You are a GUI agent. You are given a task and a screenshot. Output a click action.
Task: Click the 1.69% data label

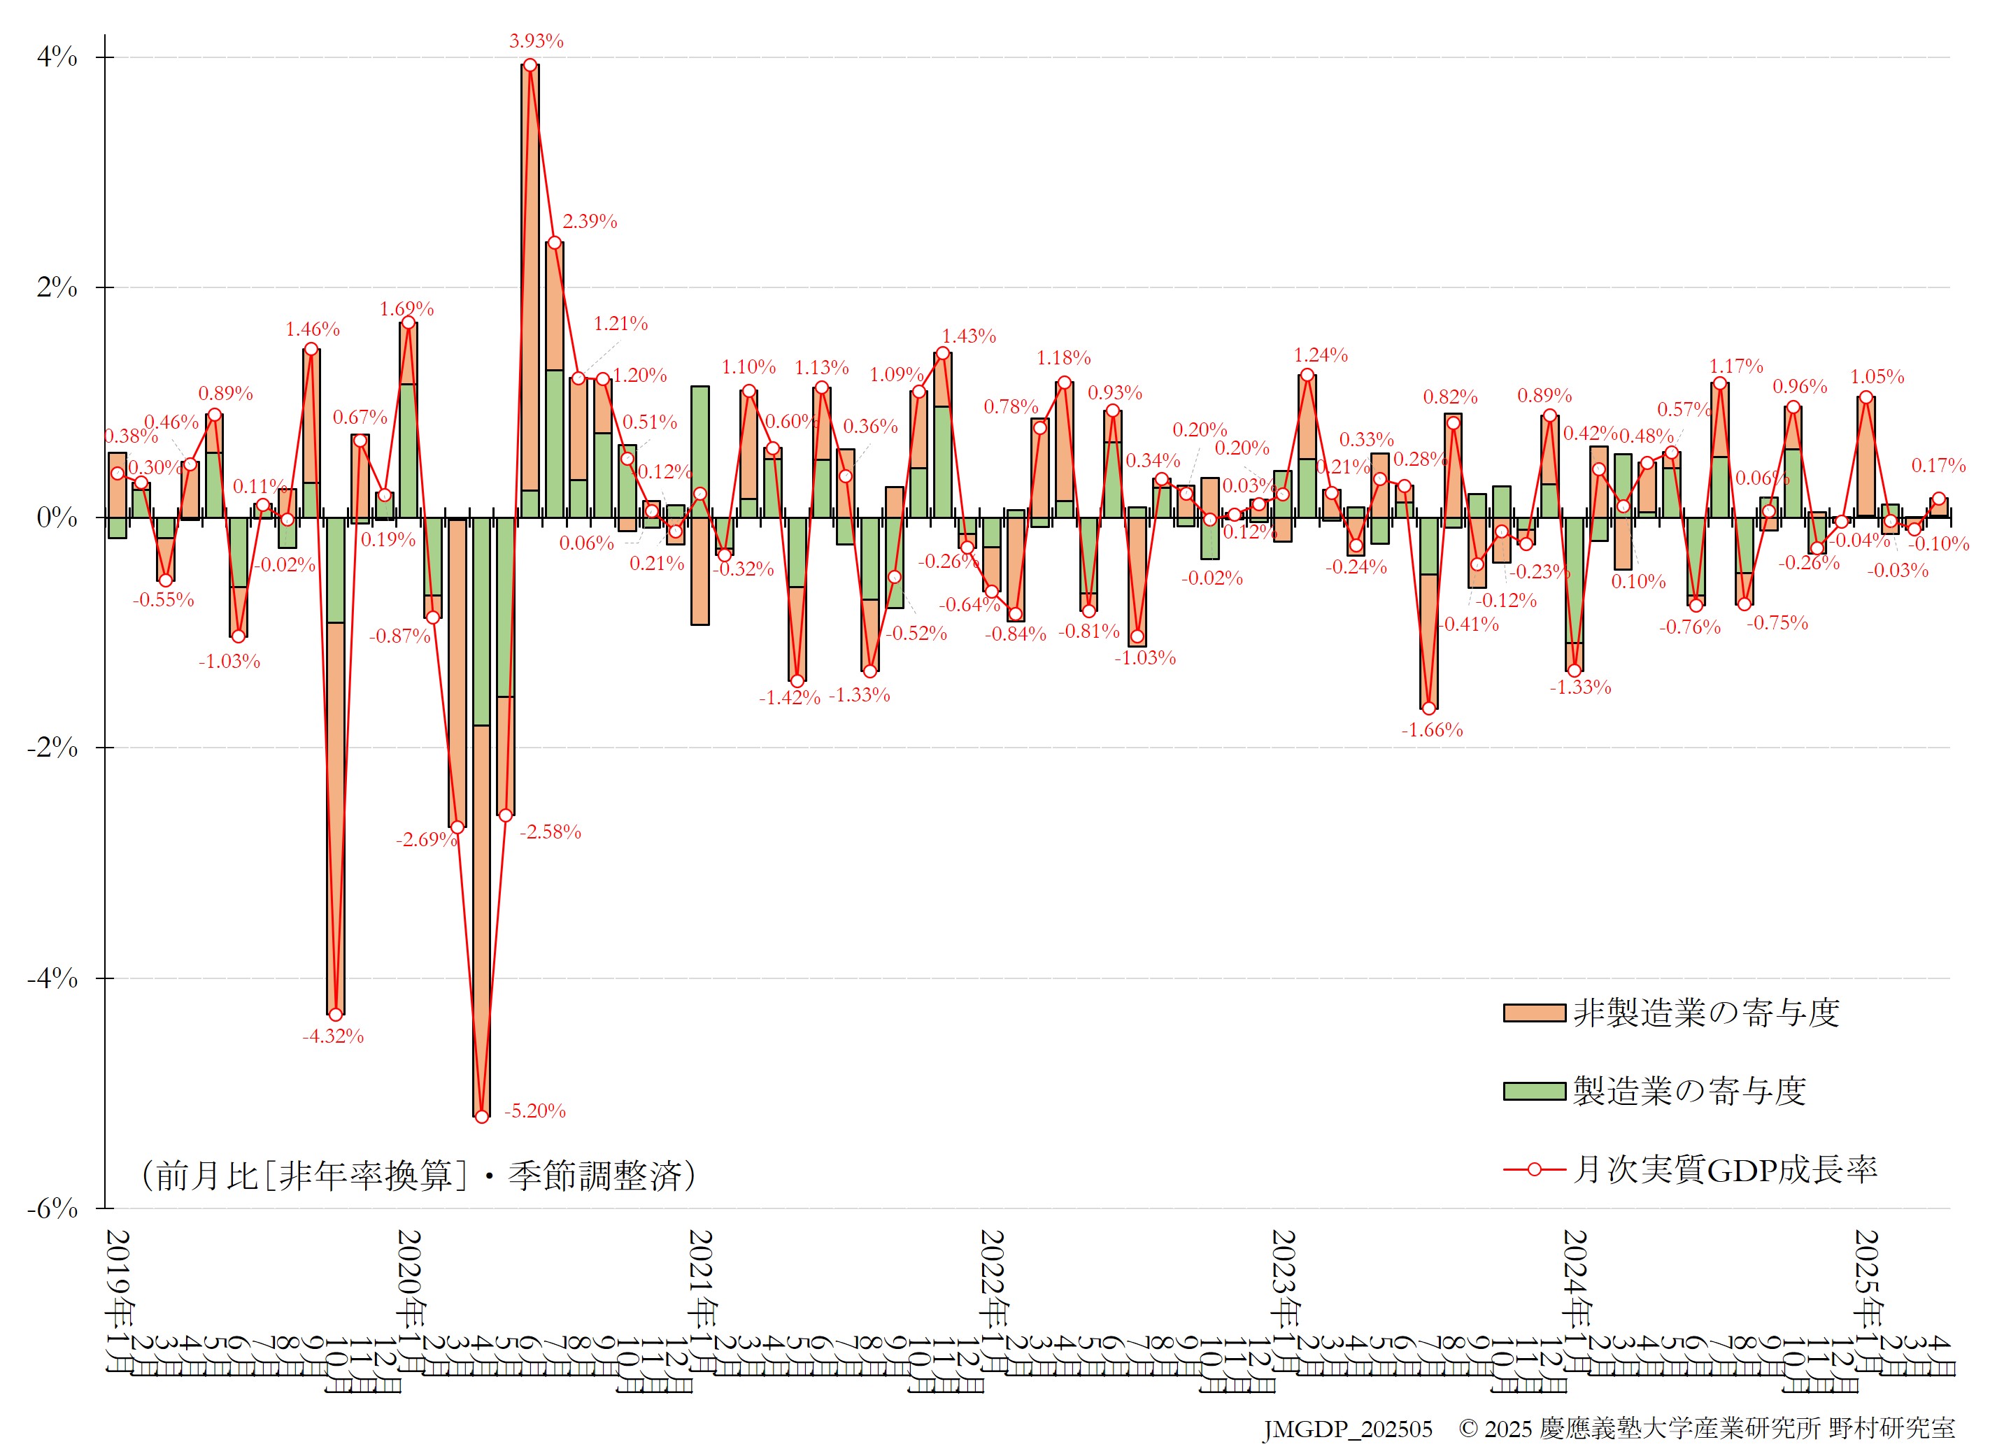pos(406,309)
